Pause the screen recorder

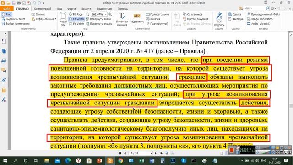238,152
